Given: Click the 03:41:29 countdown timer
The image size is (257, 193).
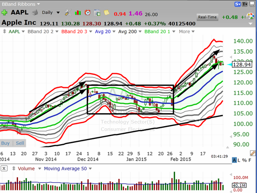Looking at the screenshot, I should tap(219, 156).
